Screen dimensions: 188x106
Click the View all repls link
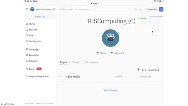click(110, 90)
